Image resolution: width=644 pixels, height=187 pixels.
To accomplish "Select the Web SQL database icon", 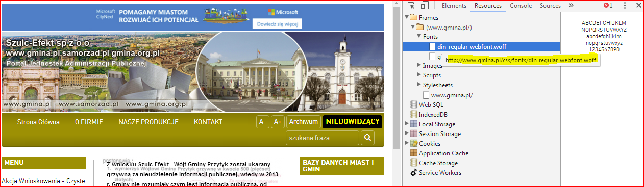I will point(414,104).
